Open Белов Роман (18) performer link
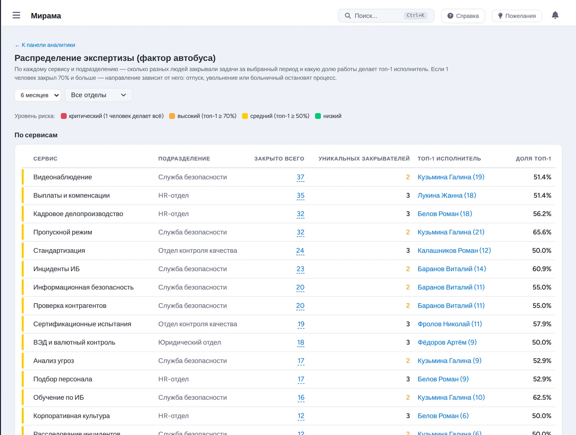This screenshot has height=435, width=576. coord(445,214)
